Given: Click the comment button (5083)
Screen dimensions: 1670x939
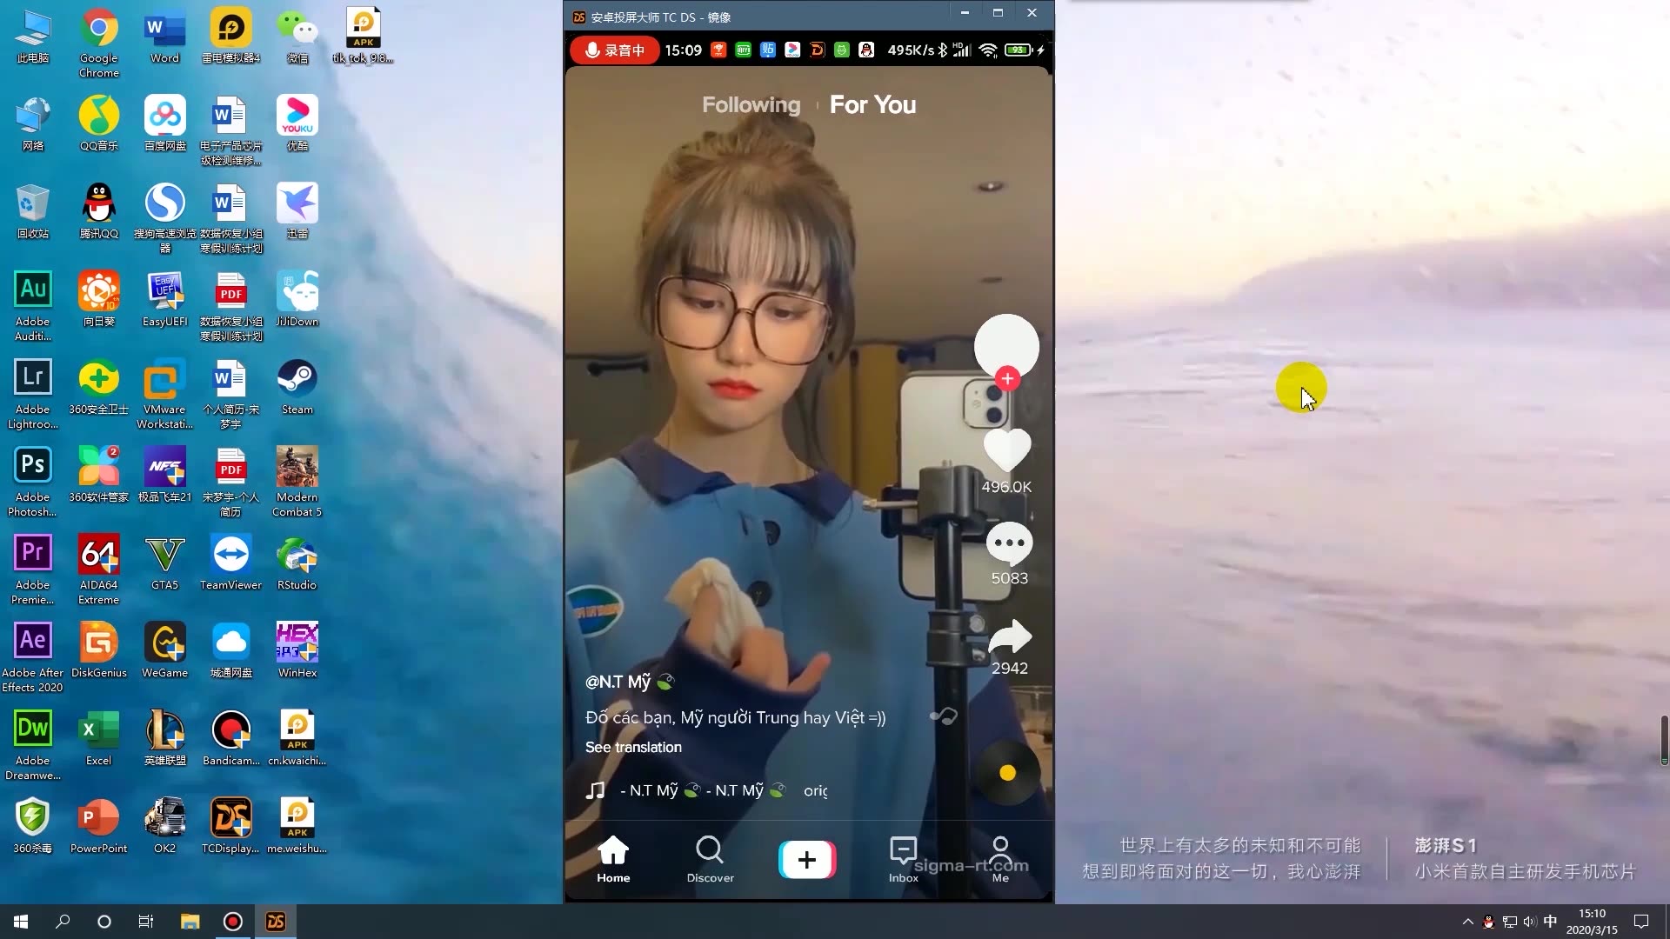Looking at the screenshot, I should coord(1007,541).
